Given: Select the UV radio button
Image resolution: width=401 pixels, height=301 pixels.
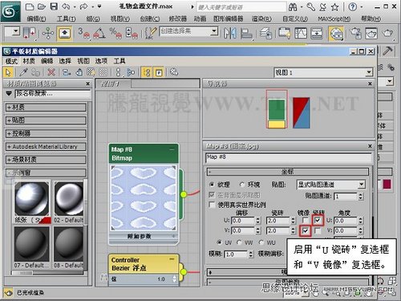Looking at the screenshot, I should click(x=220, y=242).
